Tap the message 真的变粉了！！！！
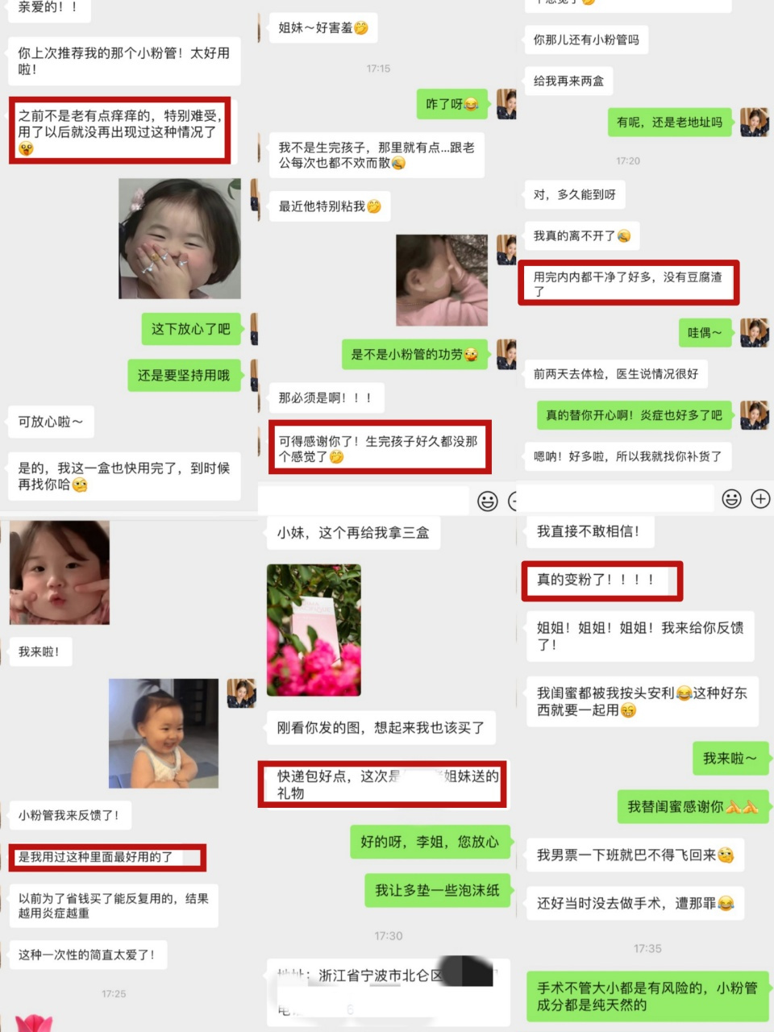 tap(596, 580)
